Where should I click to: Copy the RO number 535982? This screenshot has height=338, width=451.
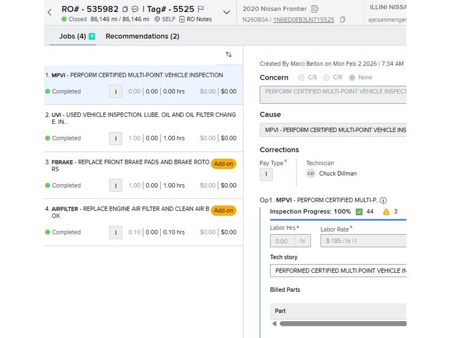tap(125, 9)
